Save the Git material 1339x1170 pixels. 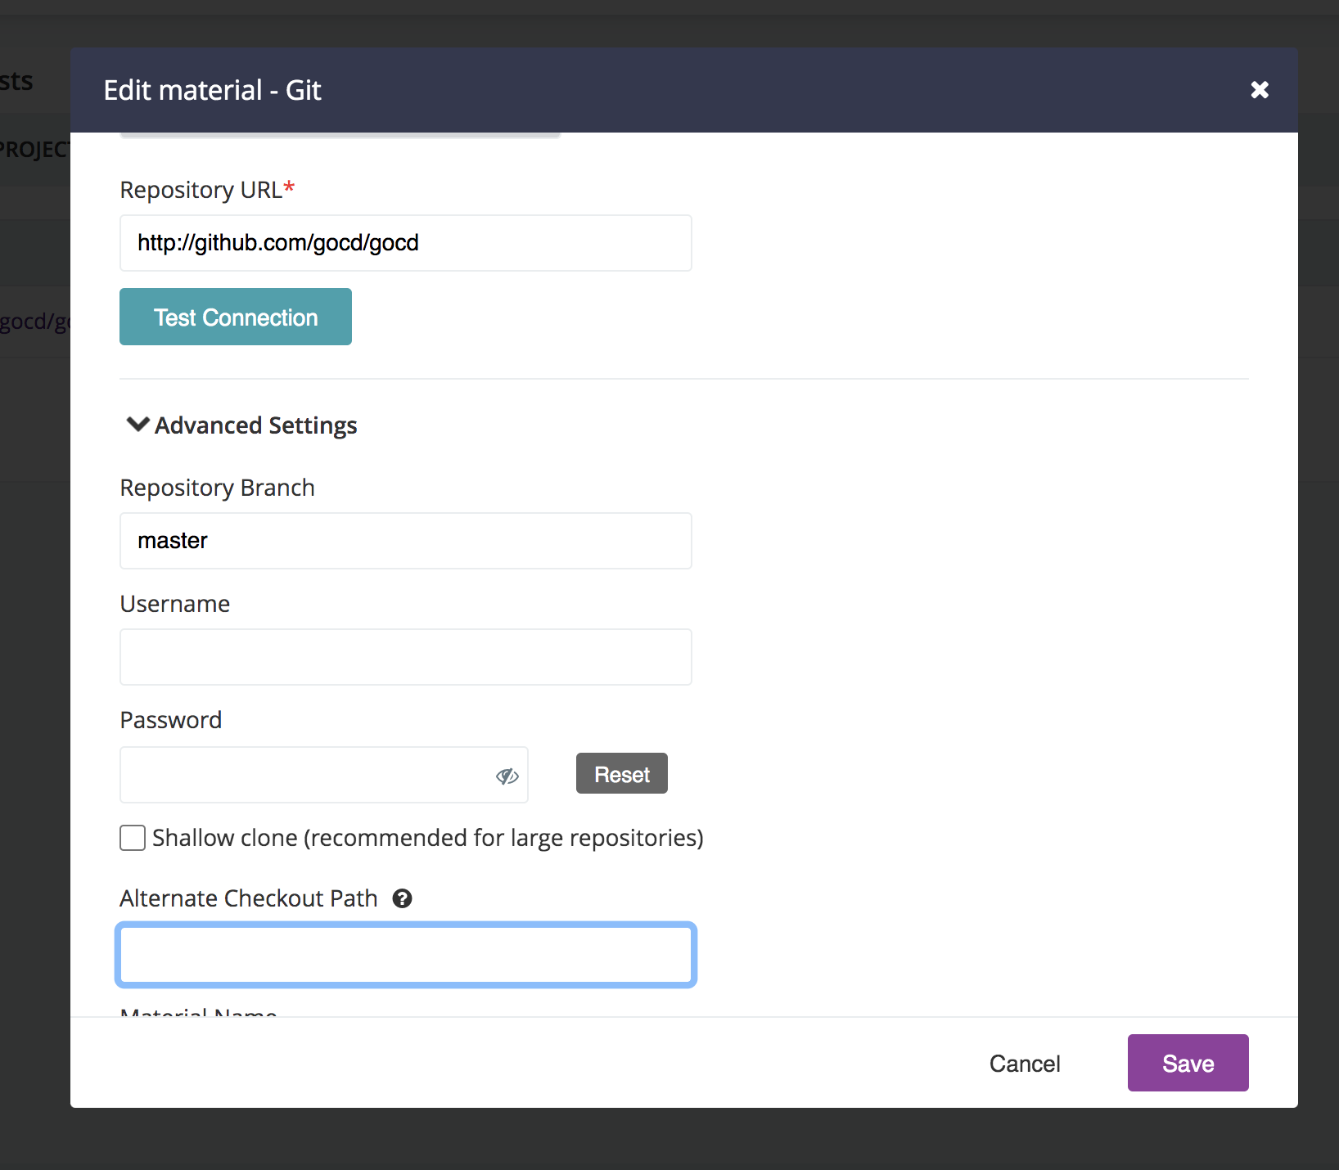[x=1188, y=1063]
